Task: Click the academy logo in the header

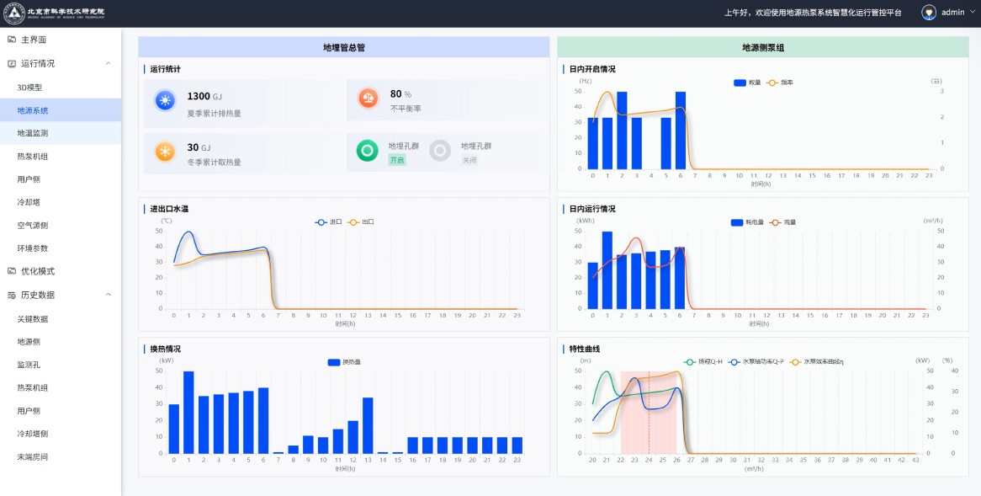Action: pos(14,13)
